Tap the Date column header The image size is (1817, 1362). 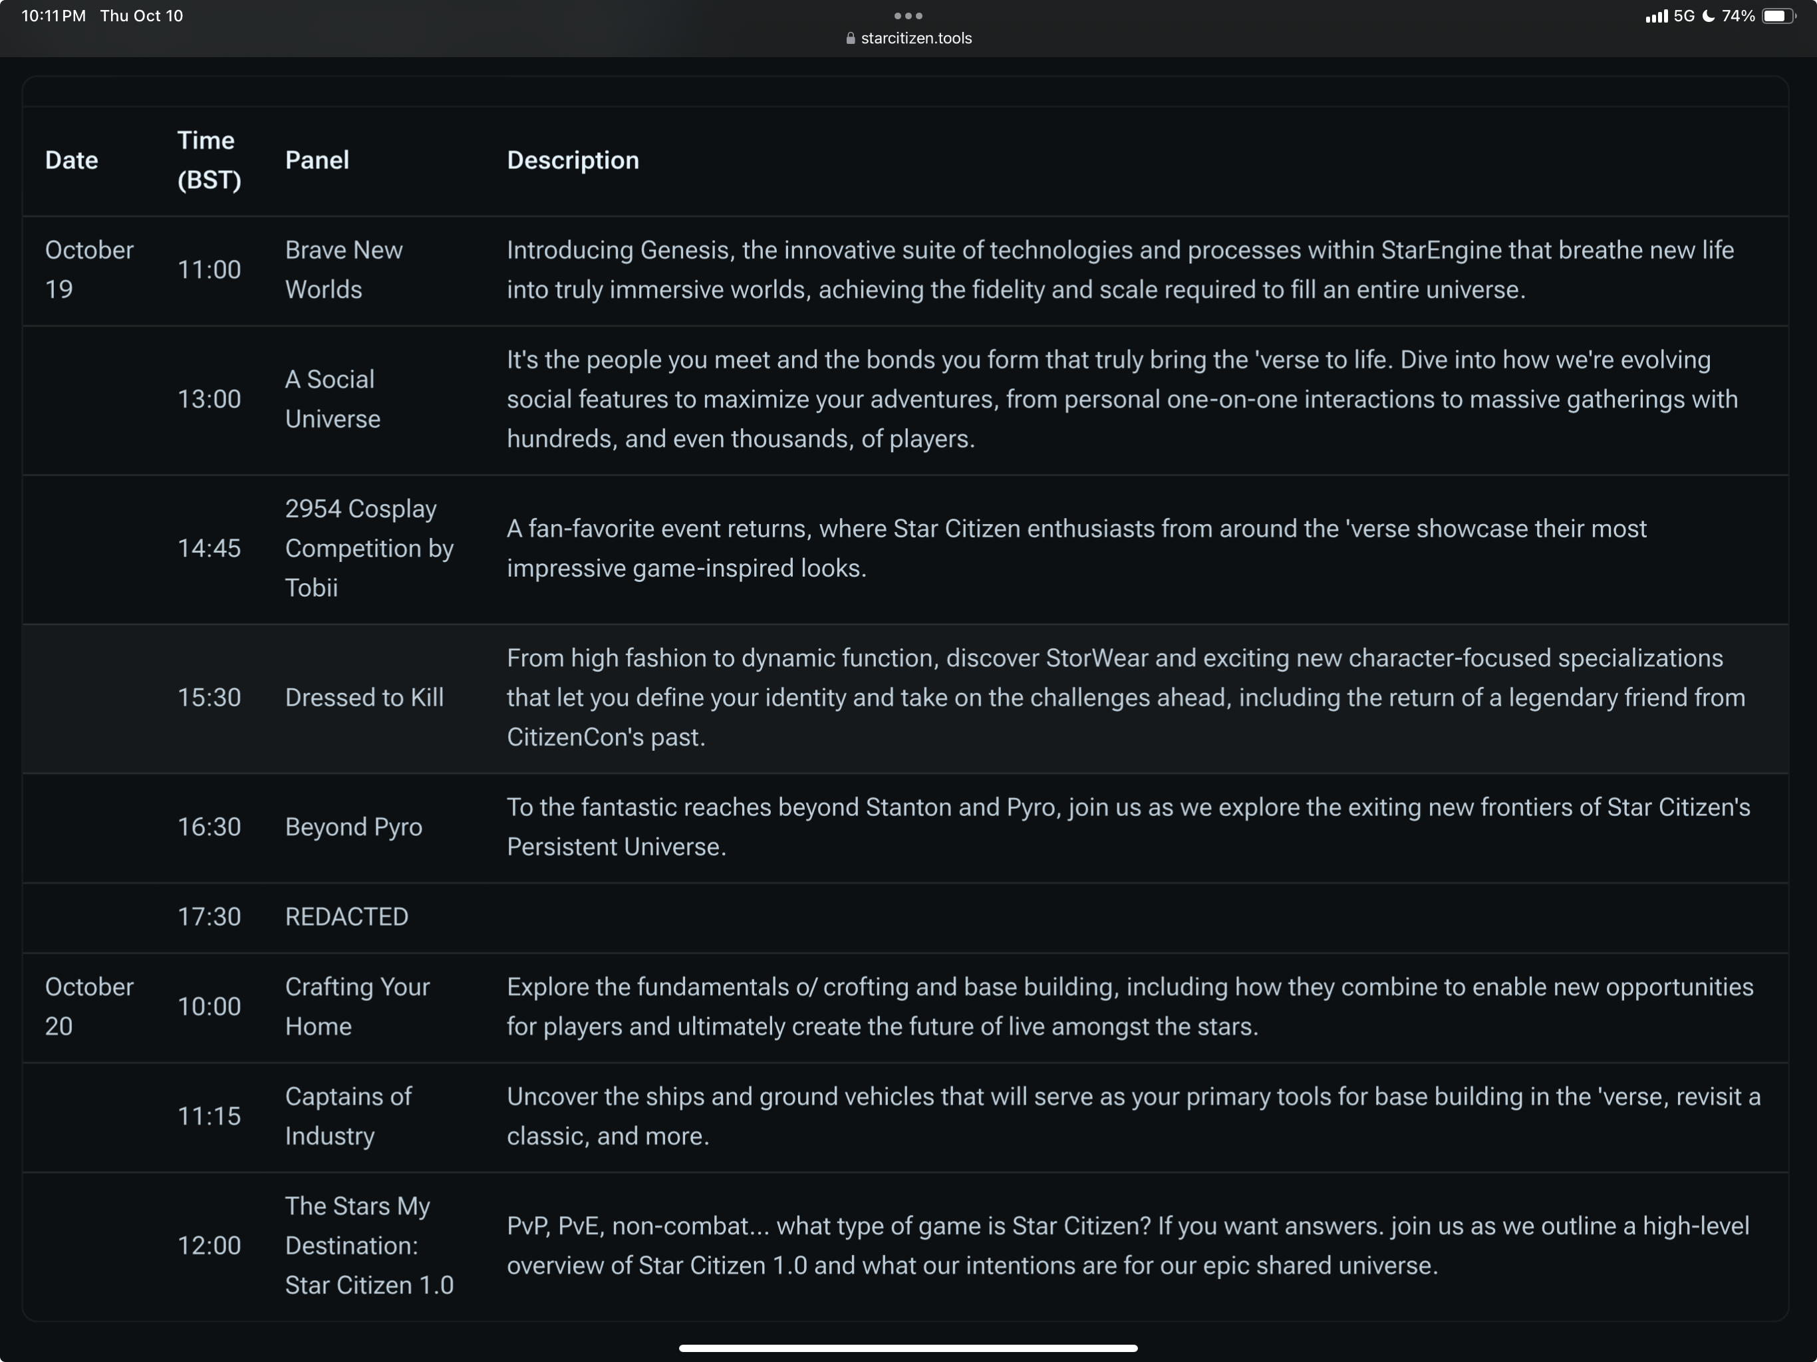click(71, 160)
